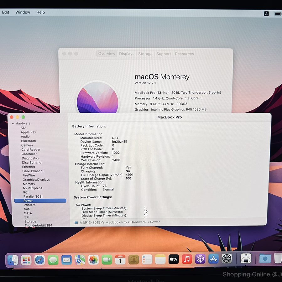Show Diagnostics in the sidebar
Viewport: 282px width, 282px height.
[x=31, y=158]
